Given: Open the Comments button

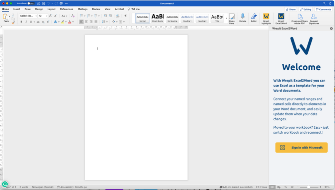Looking at the screenshot, I should tap(323, 9).
